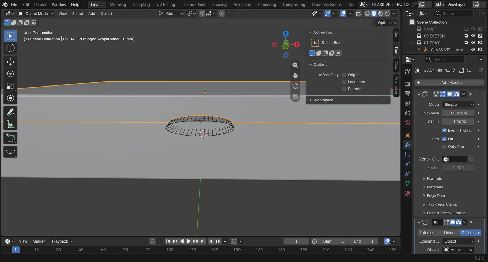The image size is (488, 262).
Task: Open the Global transform orientation dropdown
Action: 171,14
